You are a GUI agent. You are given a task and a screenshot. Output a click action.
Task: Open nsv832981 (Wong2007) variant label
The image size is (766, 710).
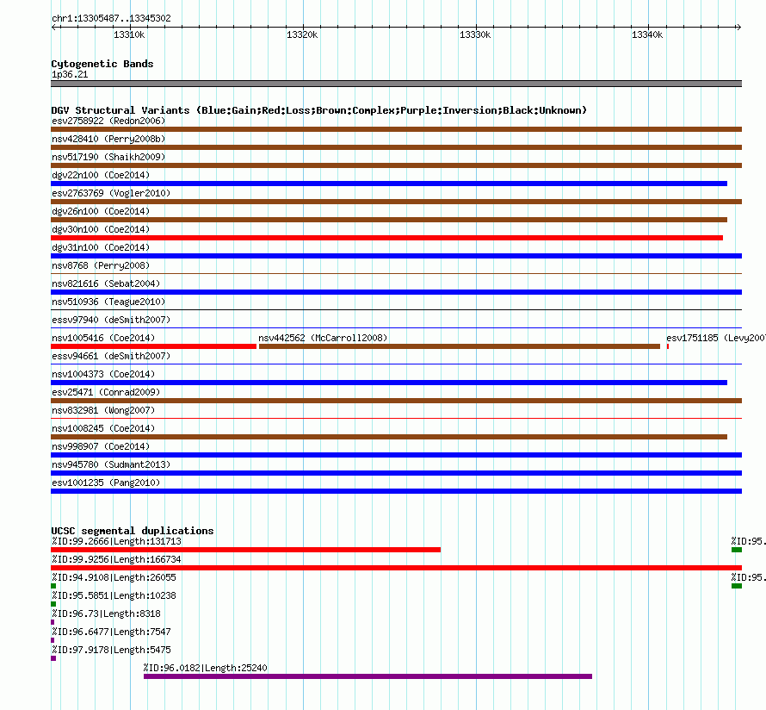coord(103,410)
